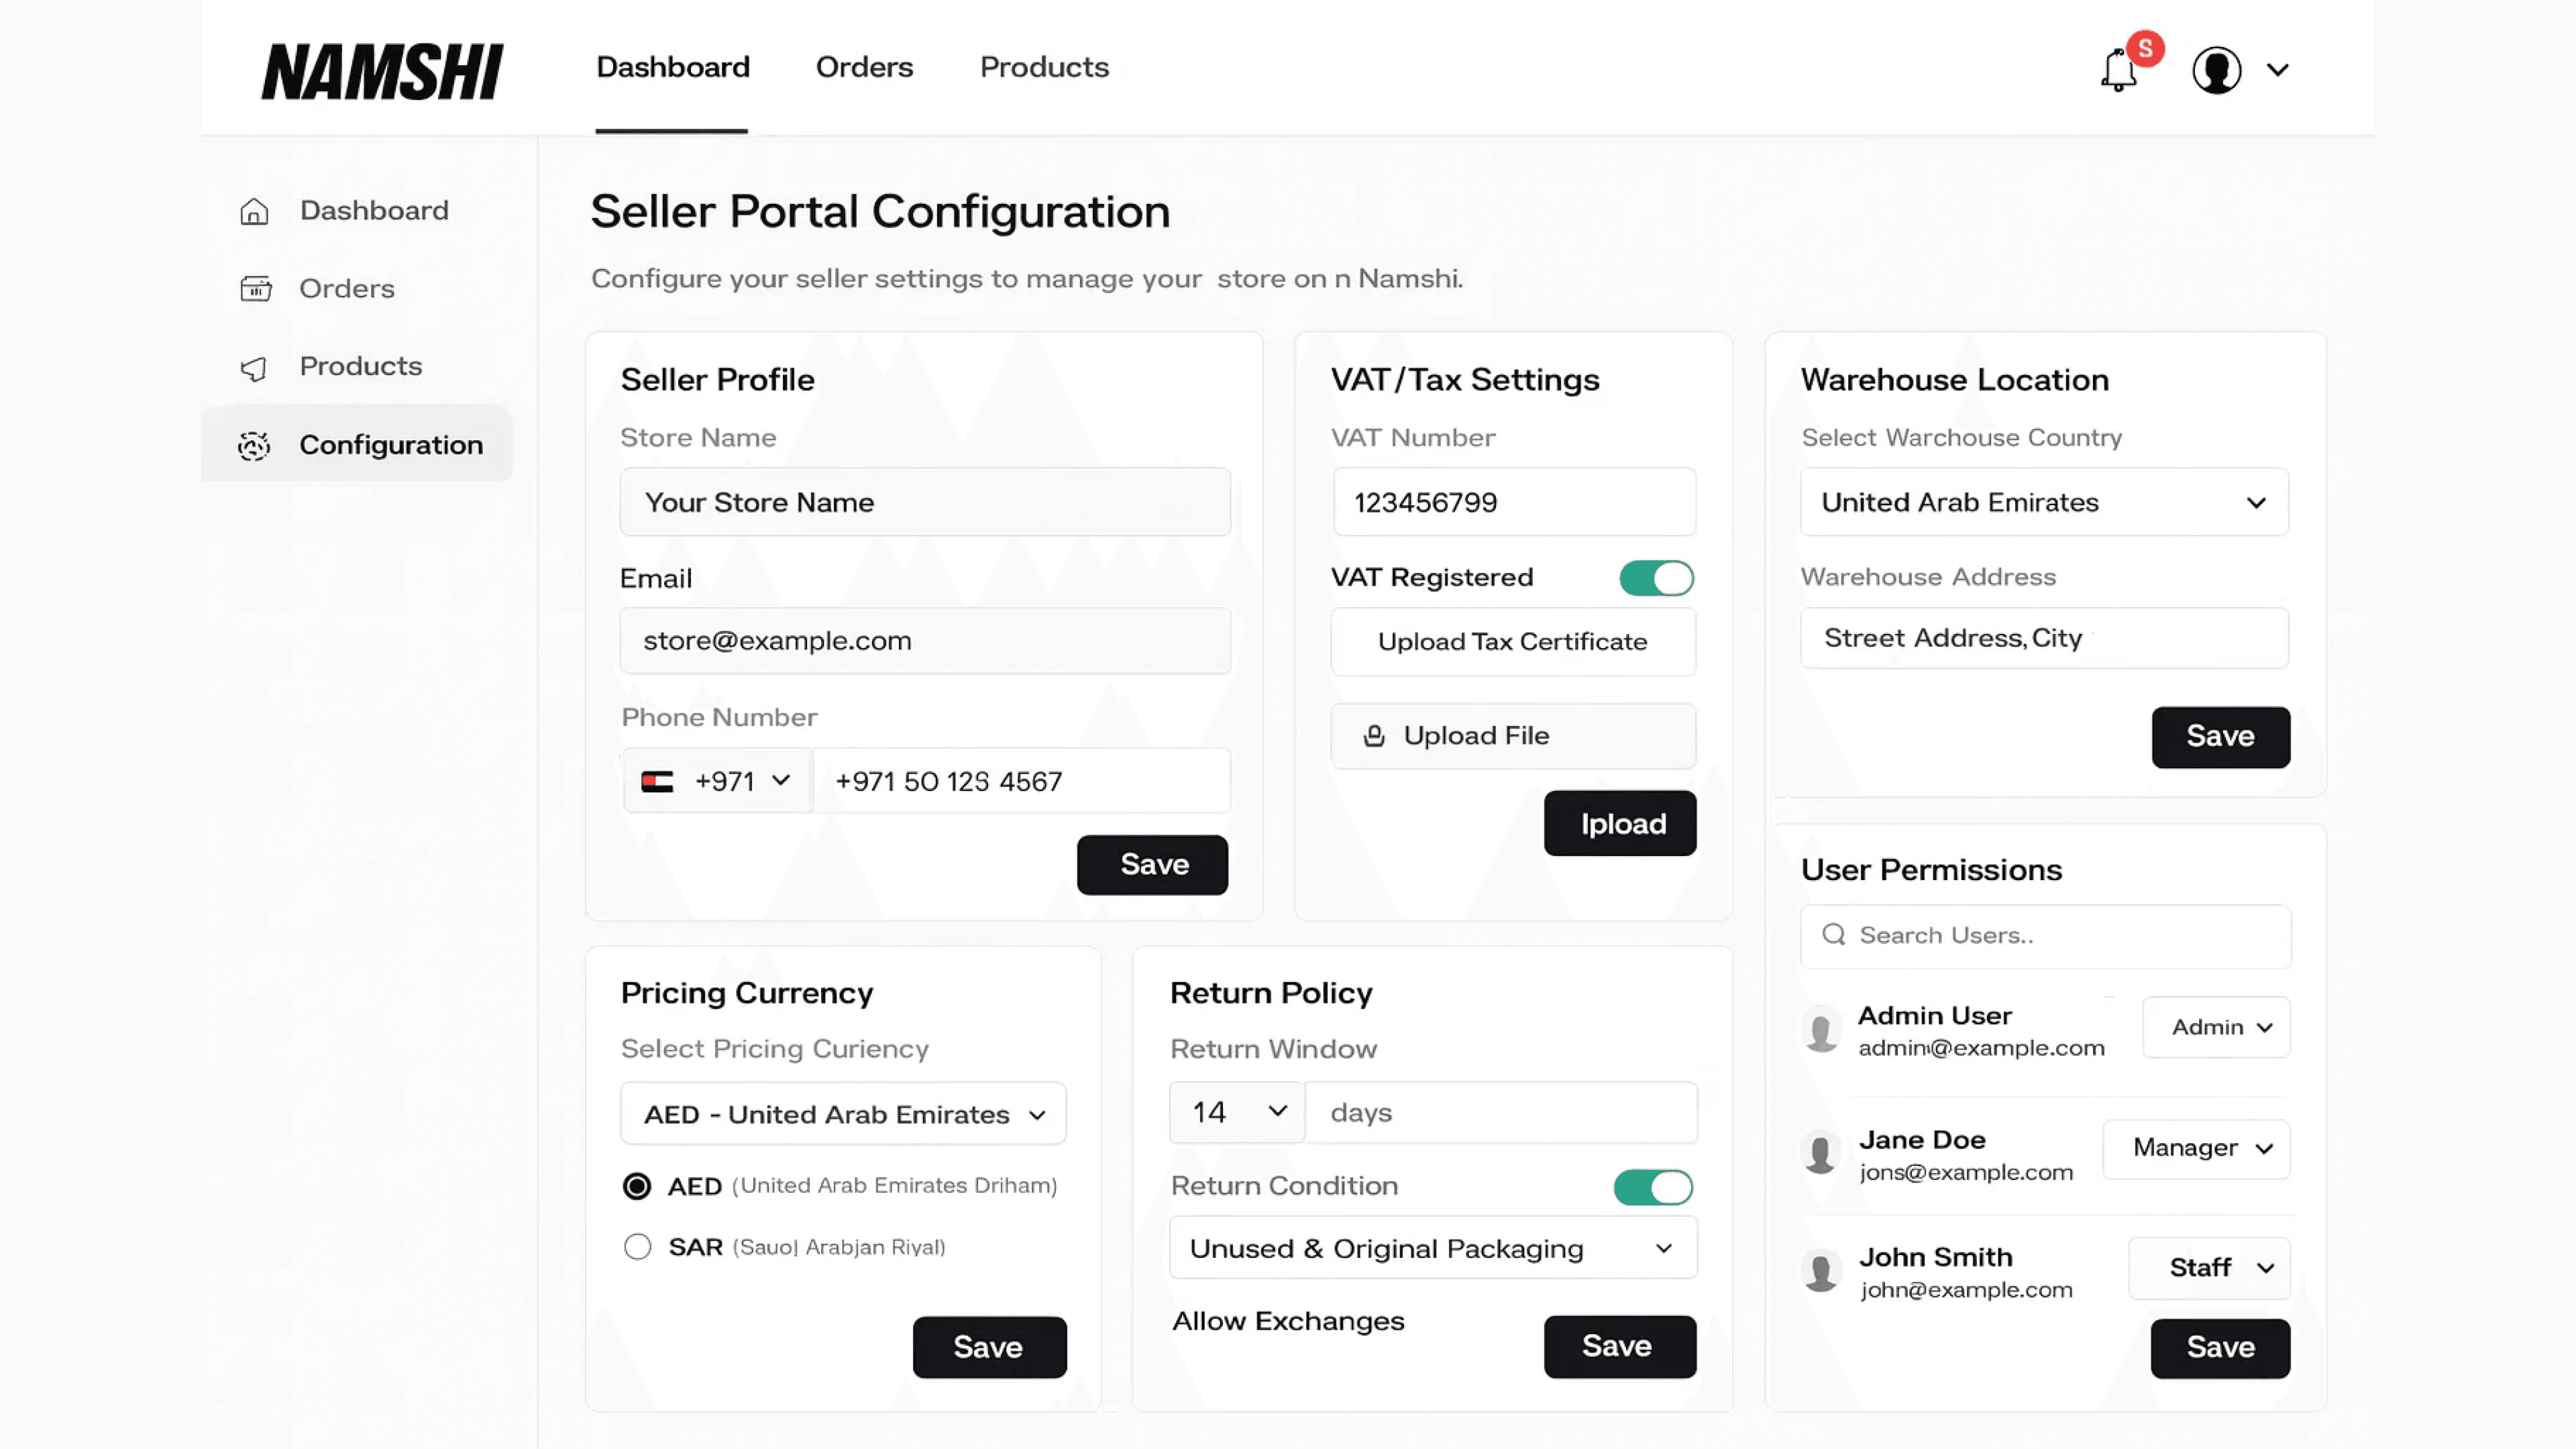Click the Dashboard home icon in sidebar
The image size is (2576, 1449).
point(254,211)
